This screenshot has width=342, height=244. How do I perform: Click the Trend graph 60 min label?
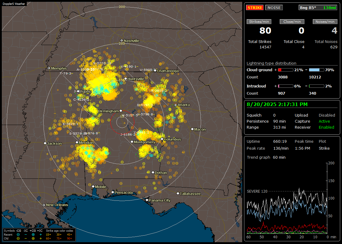[266, 157]
